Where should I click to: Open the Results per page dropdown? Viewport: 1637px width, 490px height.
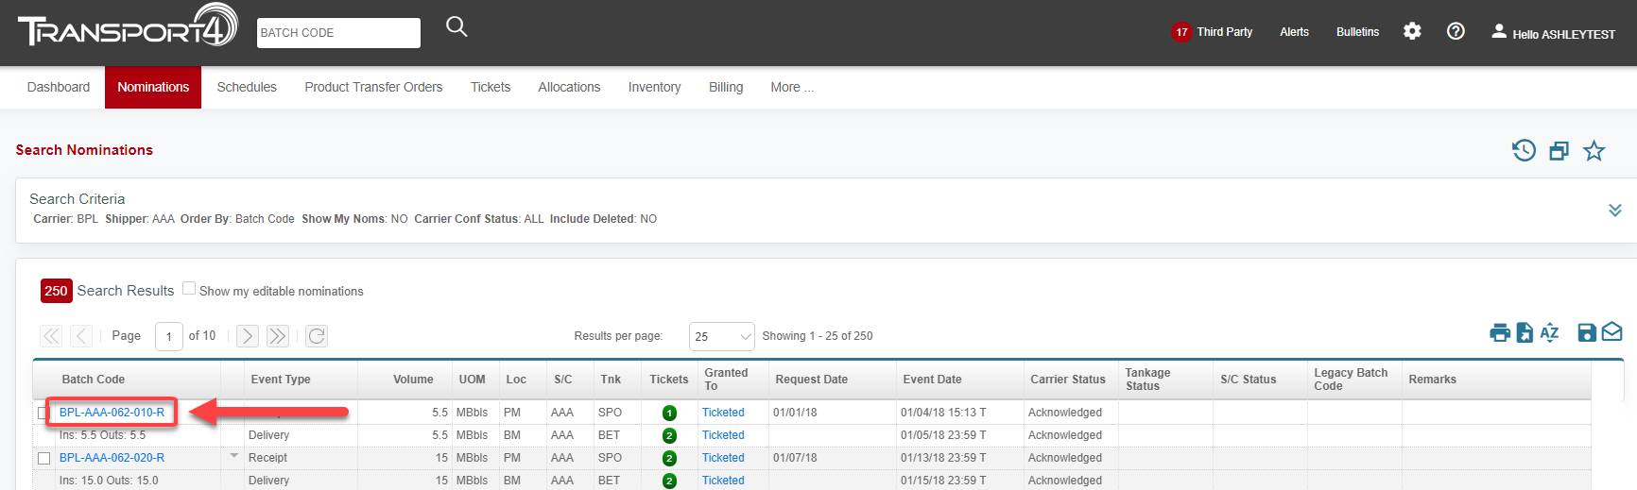(x=721, y=336)
